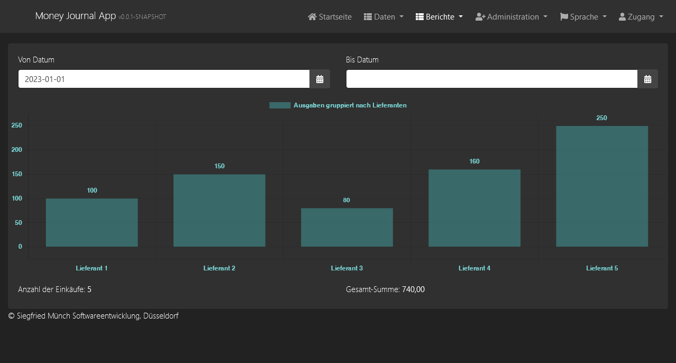The width and height of the screenshot is (676, 363).
Task: Open the Bis Datum calendar picker
Action: 647,79
